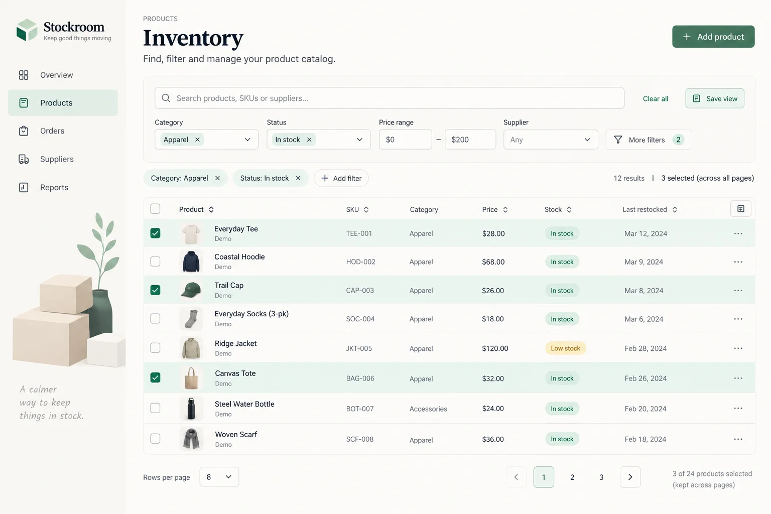Uncheck the Everyday Tee row checkbox
Screen dimensions: 771x514
(156, 233)
